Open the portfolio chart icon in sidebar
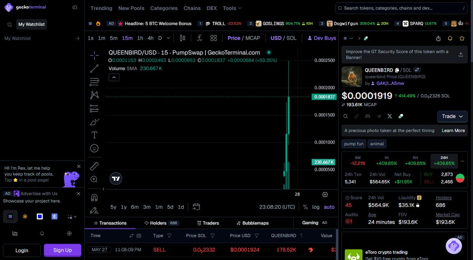This screenshot has width=473, height=260. tap(15, 234)
